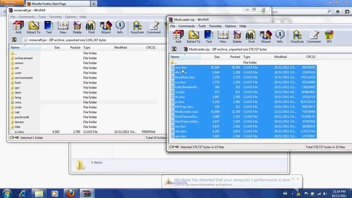
Task: Click Delete icon in ModLoader.zip window
Action: pyautogui.click(x=237, y=37)
